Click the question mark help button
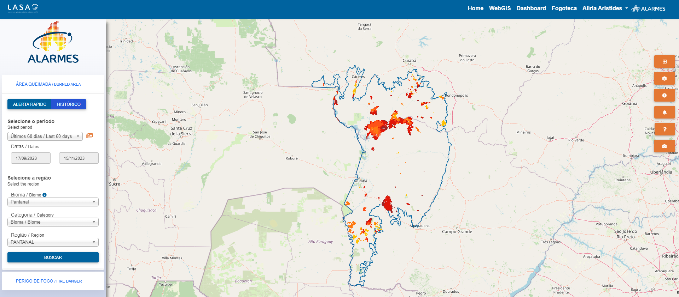Screen dimensions: 679x297 pyautogui.click(x=664, y=129)
